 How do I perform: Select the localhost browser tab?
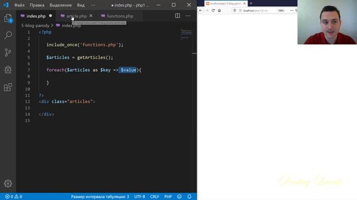tap(226, 3)
